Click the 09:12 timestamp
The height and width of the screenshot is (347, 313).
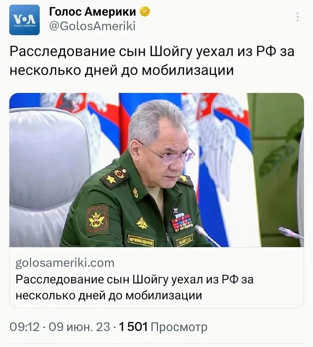24,327
